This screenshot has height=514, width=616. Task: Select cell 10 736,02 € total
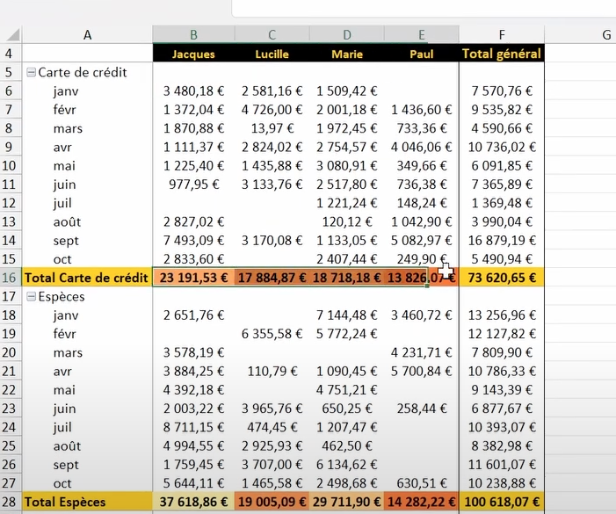[x=502, y=147]
